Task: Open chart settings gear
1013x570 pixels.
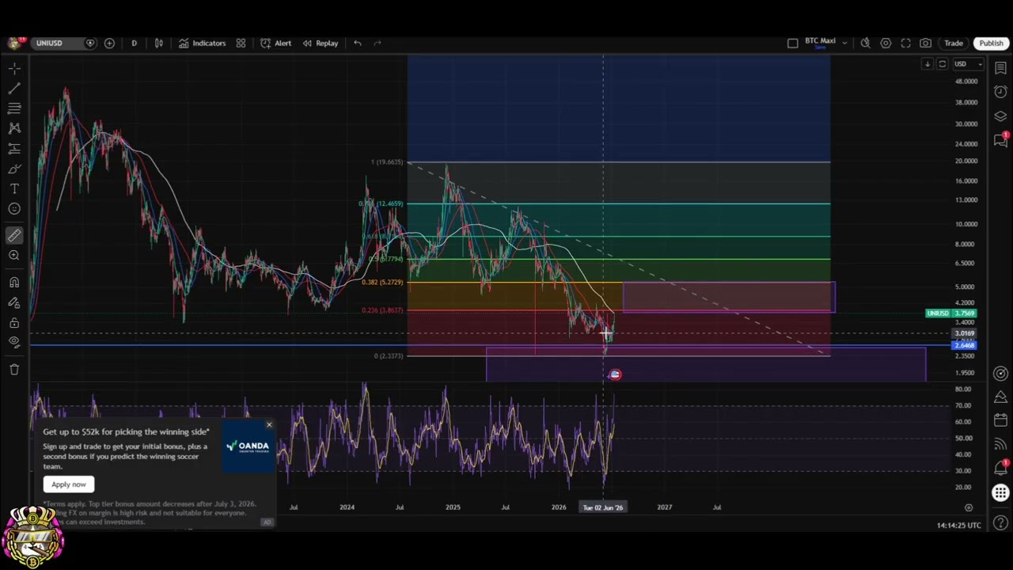Action: click(x=886, y=43)
